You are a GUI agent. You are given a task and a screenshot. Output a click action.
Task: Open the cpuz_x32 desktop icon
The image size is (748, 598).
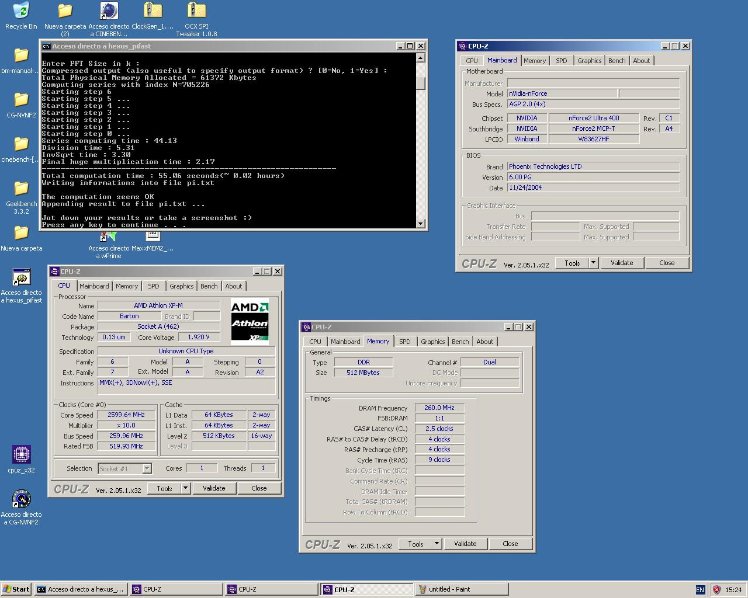point(21,454)
